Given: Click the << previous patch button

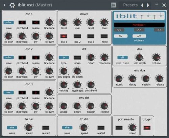Looking at the screenshot, I should pyautogui.click(x=119, y=30).
